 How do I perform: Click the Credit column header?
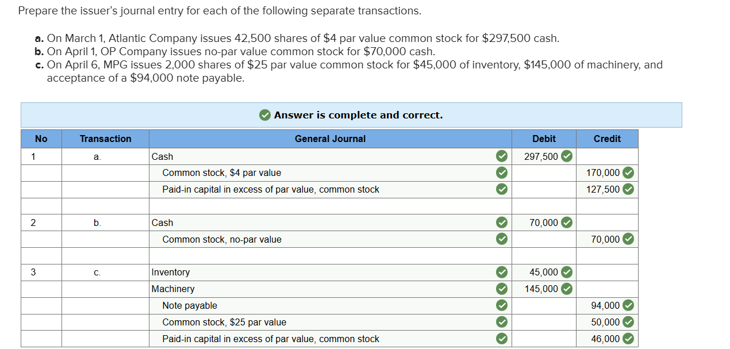[x=607, y=139]
